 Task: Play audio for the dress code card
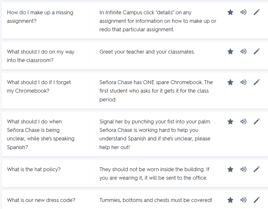[x=243, y=200]
